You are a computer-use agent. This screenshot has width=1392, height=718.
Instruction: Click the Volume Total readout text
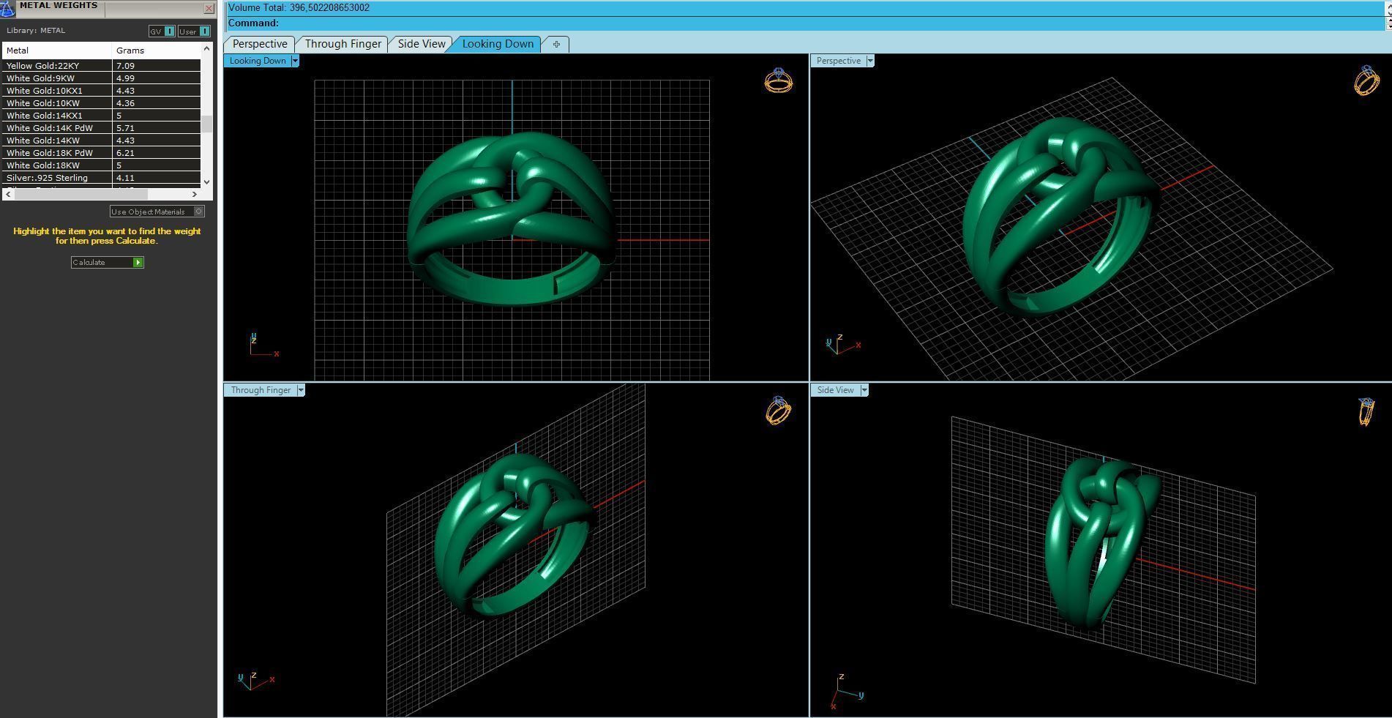299,8
